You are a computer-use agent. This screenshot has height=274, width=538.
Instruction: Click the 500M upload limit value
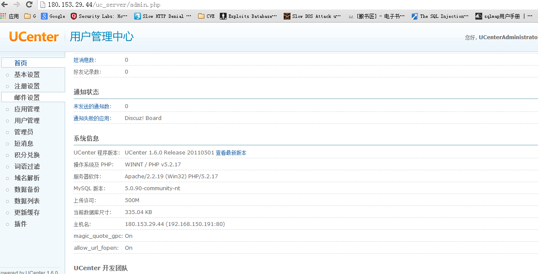pyautogui.click(x=132, y=200)
